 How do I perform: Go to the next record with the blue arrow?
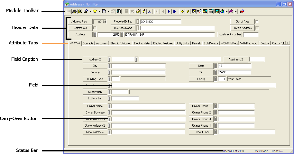pyautogui.click(x=169, y=12)
